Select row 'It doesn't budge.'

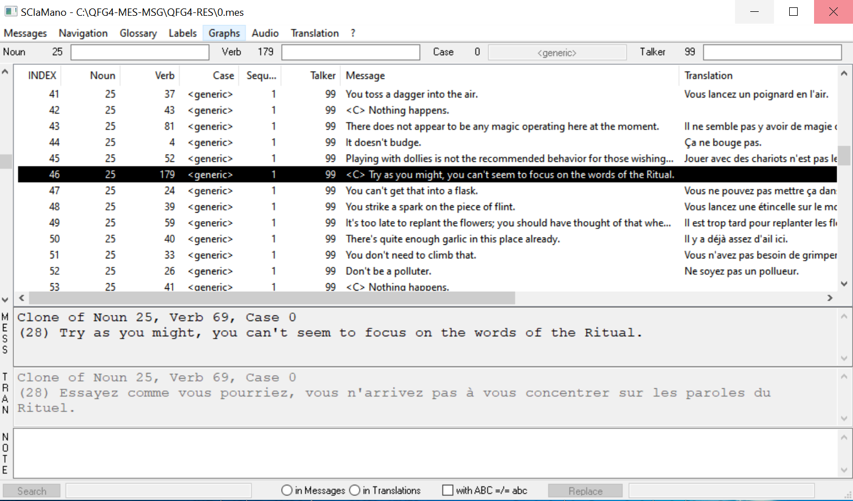click(x=427, y=142)
